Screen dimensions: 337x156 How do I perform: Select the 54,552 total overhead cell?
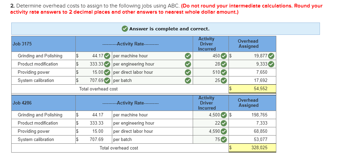(x=252, y=89)
